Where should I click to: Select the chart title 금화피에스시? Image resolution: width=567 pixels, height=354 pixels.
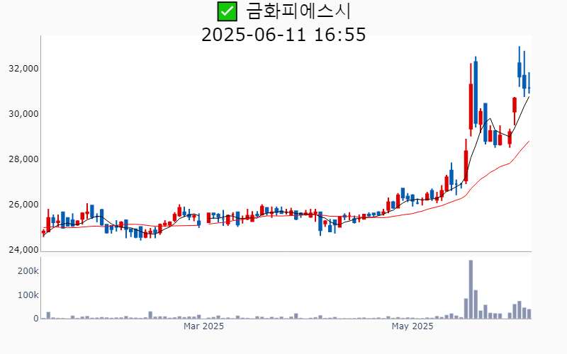point(298,11)
